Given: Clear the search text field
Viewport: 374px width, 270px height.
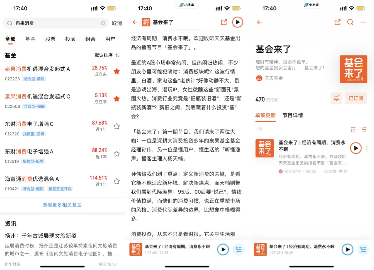Looking at the screenshot, I should click(x=103, y=23).
